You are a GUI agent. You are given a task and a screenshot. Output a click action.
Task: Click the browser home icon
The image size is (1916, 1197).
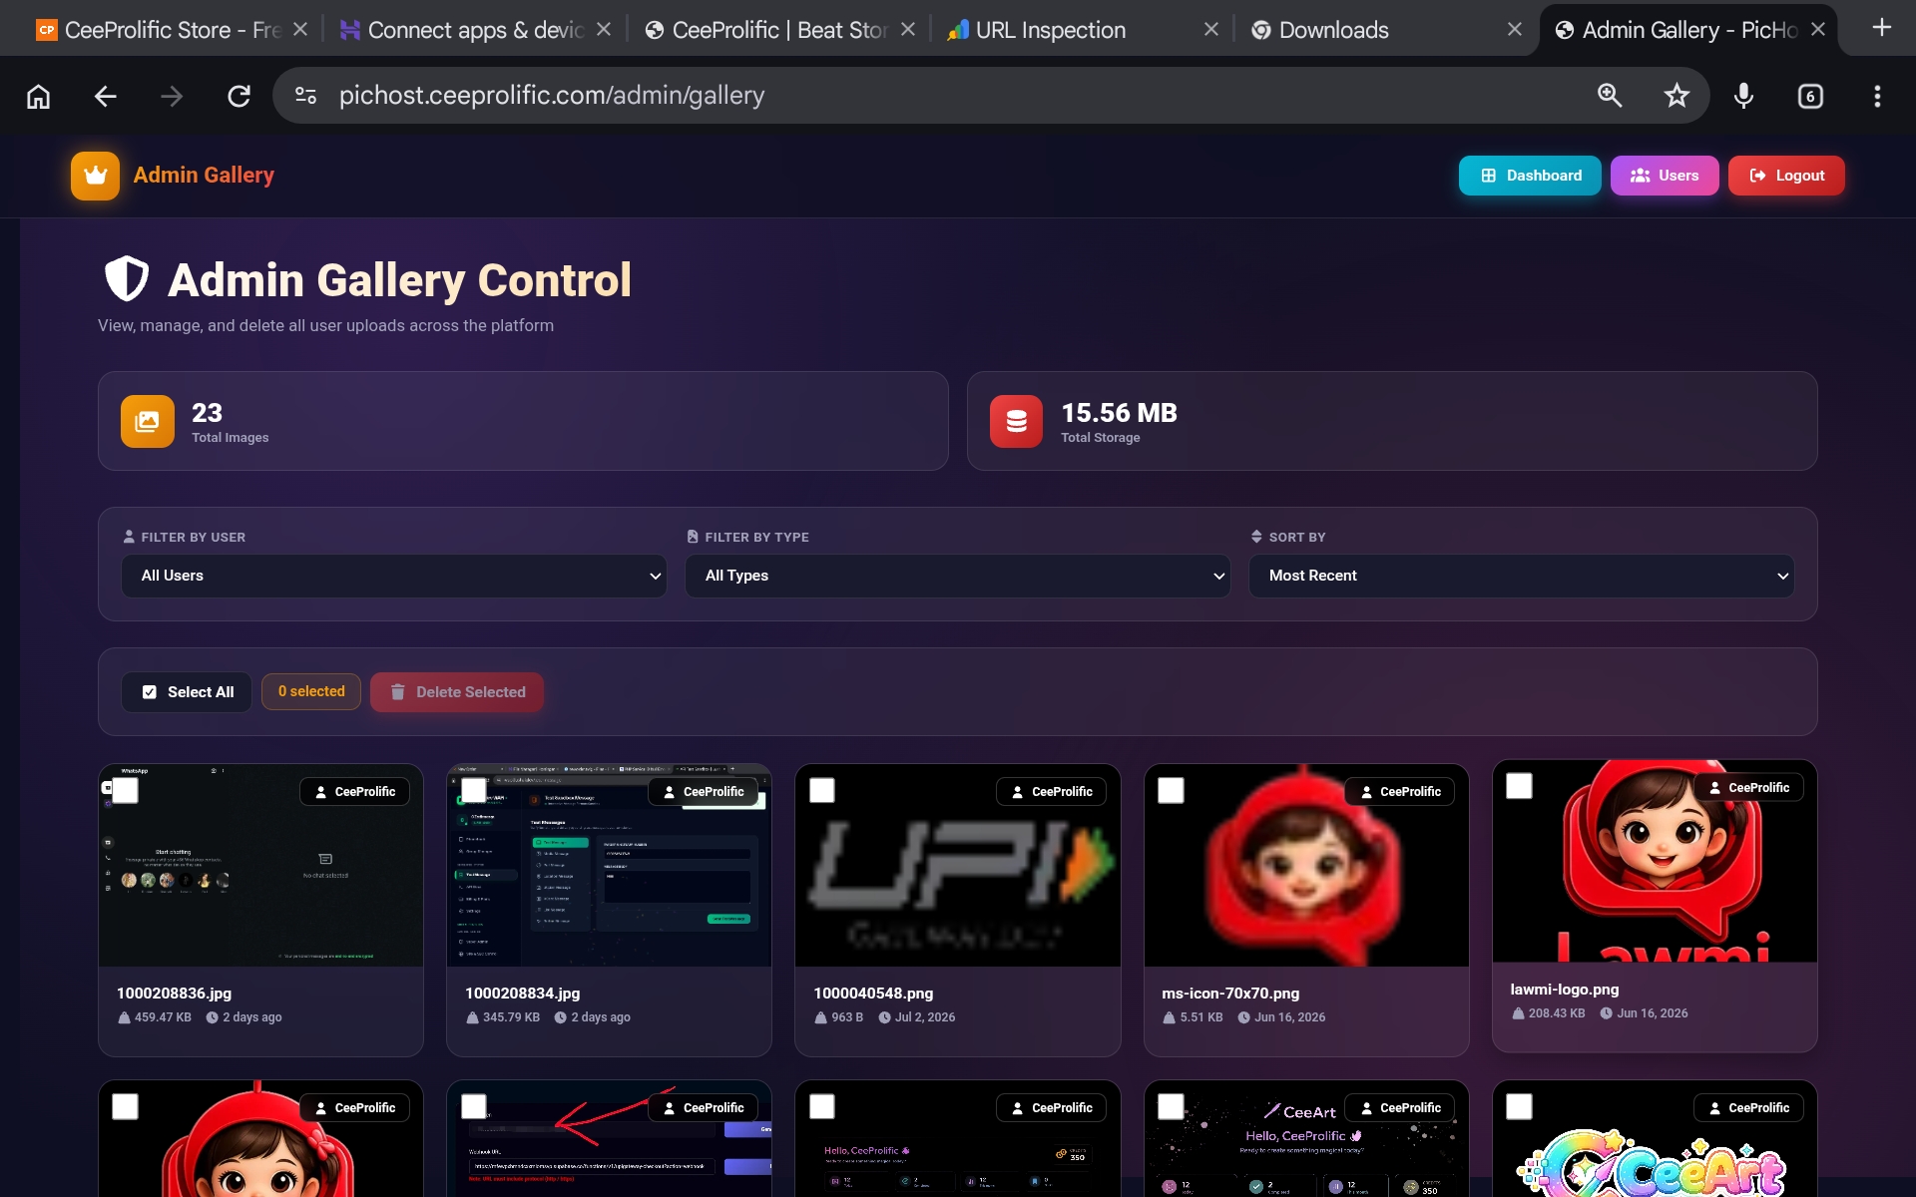click(x=38, y=96)
